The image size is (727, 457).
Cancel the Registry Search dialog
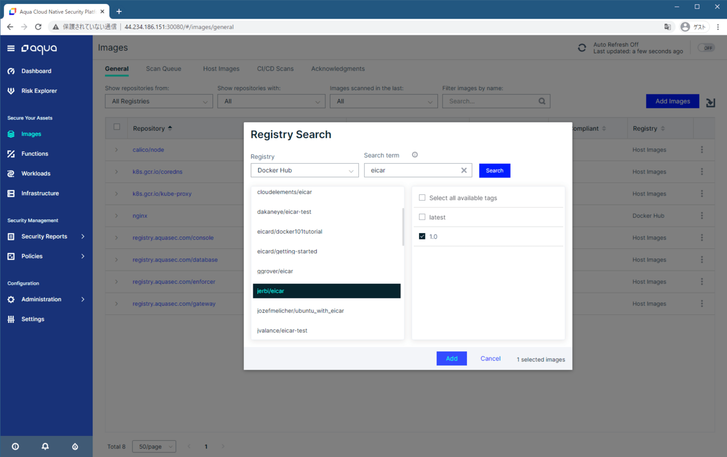[490, 359]
